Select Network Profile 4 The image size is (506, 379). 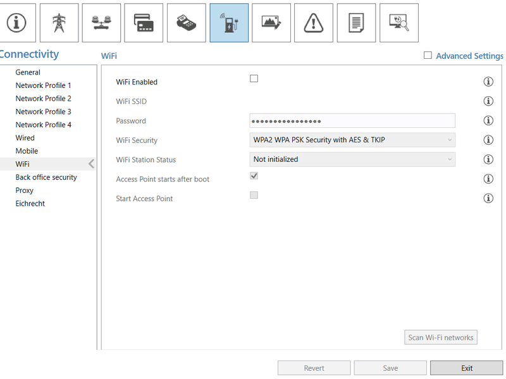click(43, 125)
